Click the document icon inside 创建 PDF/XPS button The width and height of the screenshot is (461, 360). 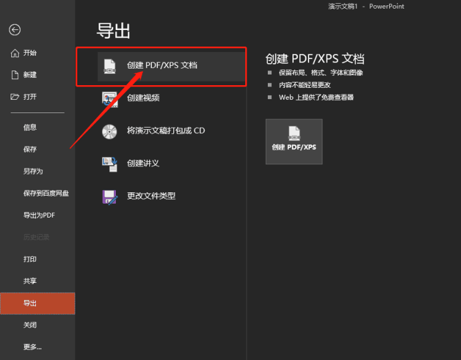pos(294,133)
